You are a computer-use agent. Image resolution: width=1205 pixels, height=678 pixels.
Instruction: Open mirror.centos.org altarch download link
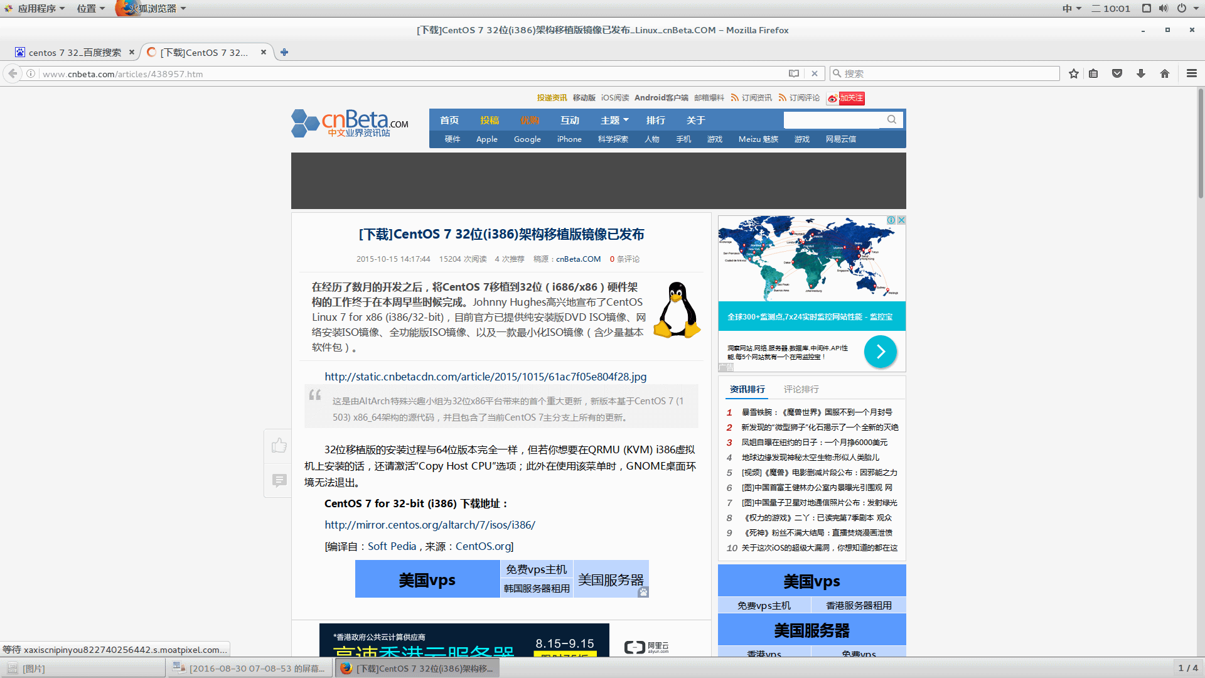(430, 525)
